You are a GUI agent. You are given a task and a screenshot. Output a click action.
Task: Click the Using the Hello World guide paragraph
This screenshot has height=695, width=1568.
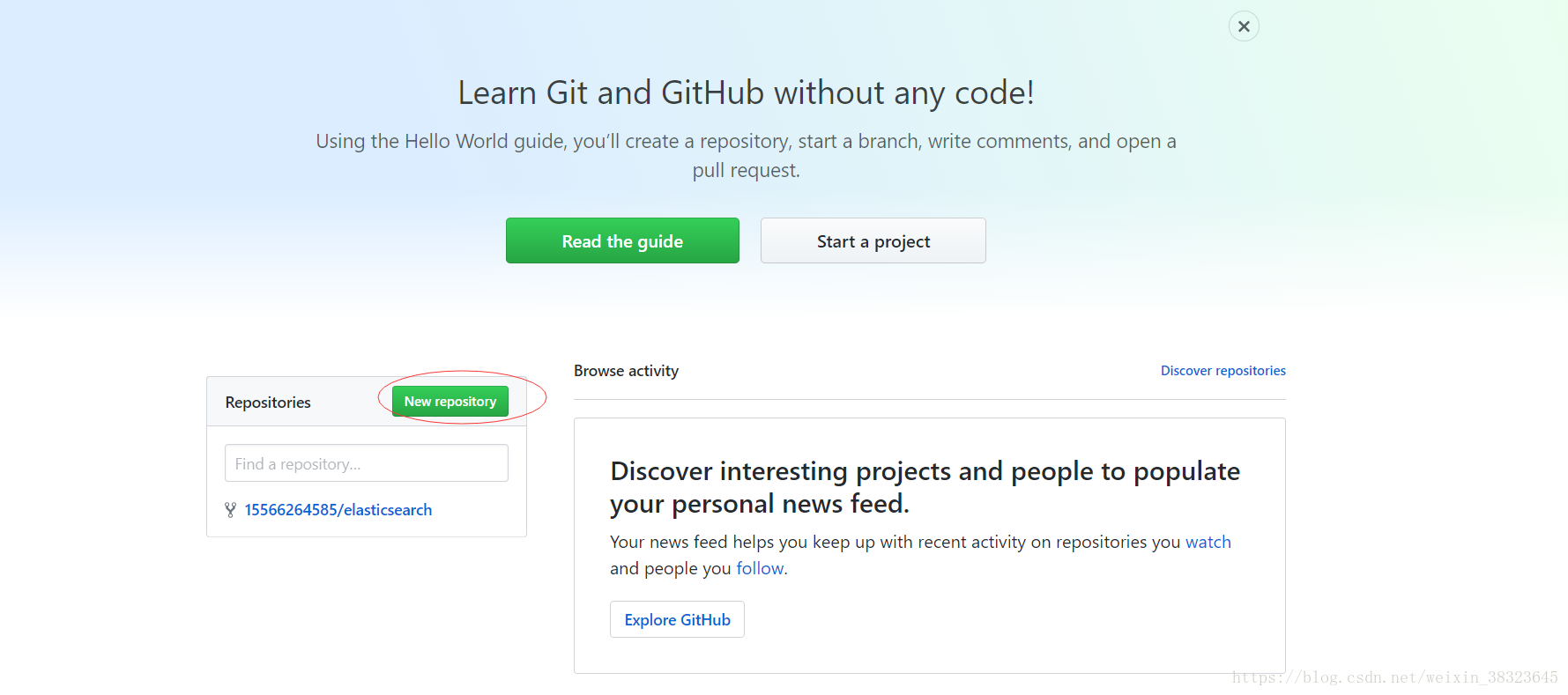tap(746, 156)
